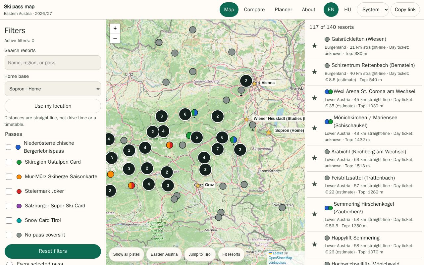Tick Mur-Mürz Skiberge Saisonkarte checkbox

click(x=9, y=177)
